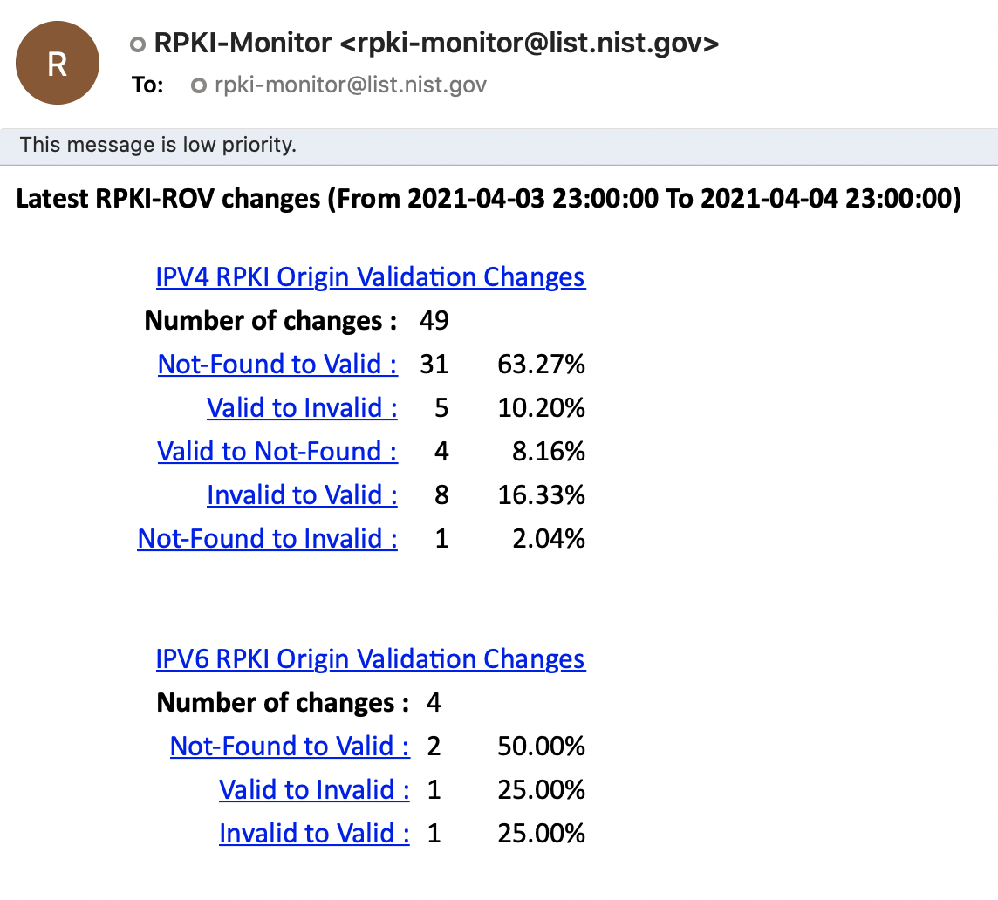This screenshot has height=900, width=998.
Task: Click the low priority message banner
Action: [x=157, y=145]
